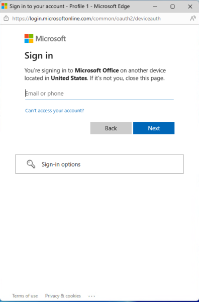Go to the previous step with Back
The height and width of the screenshot is (302, 199).
[111, 128]
